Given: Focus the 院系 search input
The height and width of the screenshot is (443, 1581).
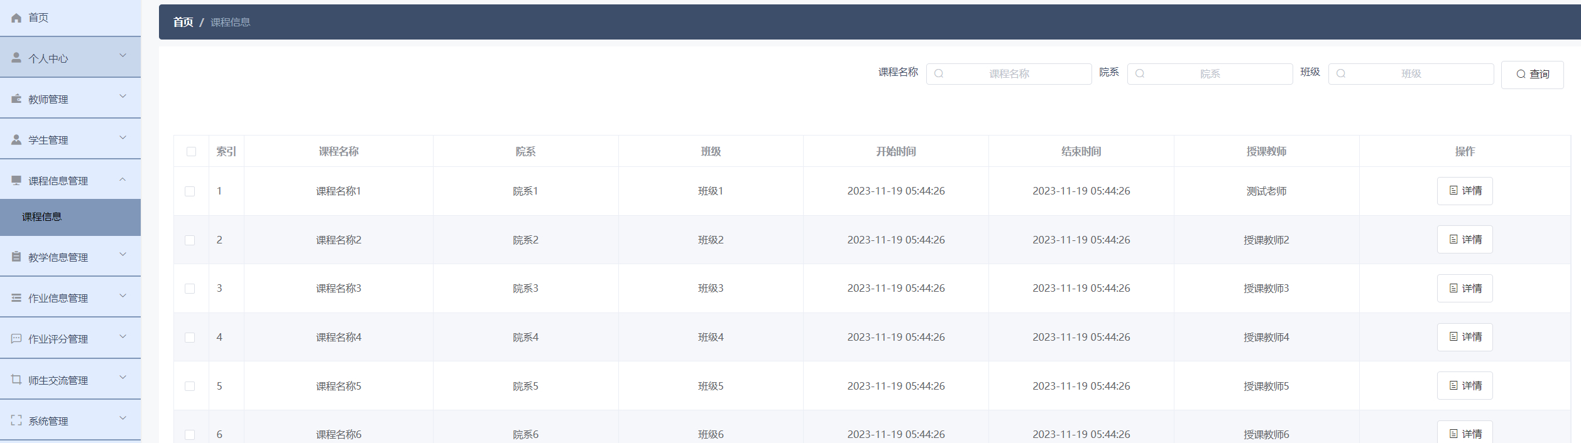Looking at the screenshot, I should point(1210,73).
